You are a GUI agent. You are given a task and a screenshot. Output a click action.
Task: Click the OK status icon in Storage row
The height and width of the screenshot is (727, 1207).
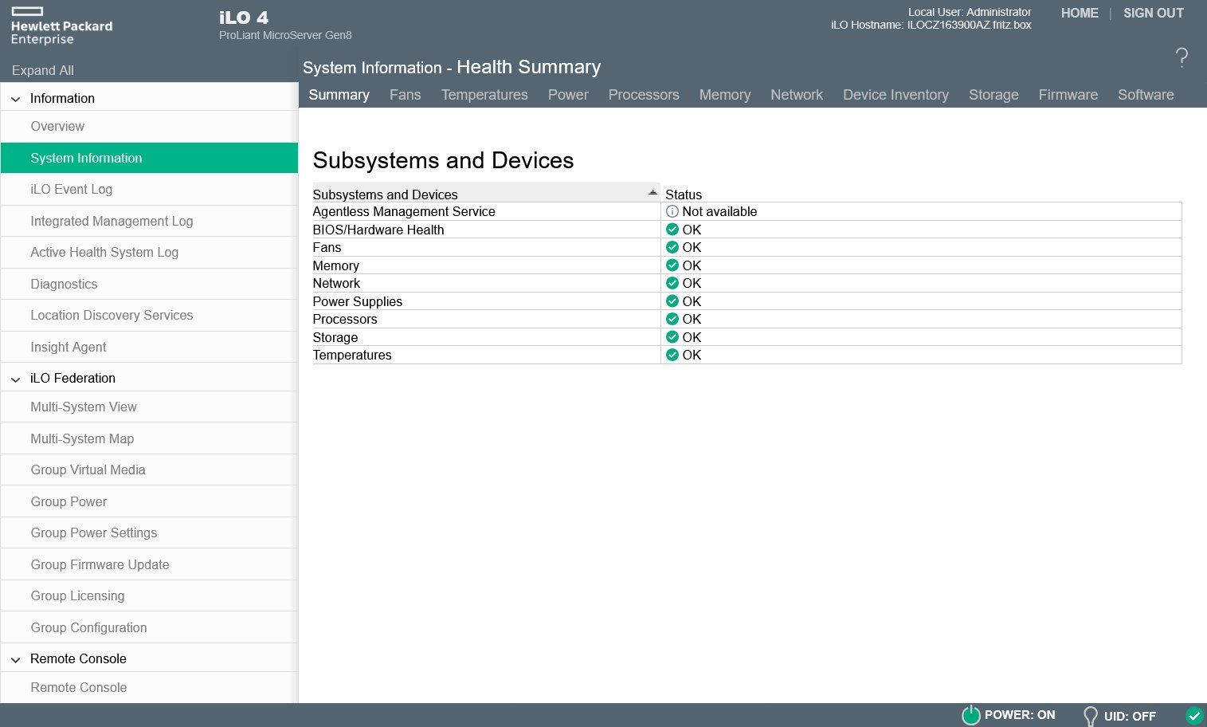point(672,337)
